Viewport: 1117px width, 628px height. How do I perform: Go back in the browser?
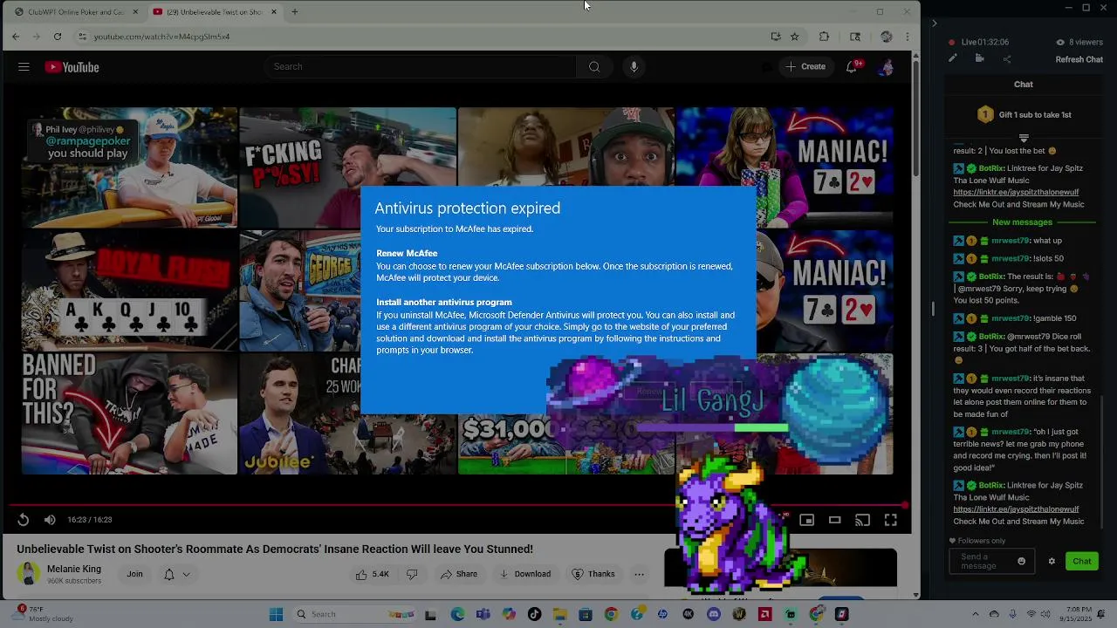[x=16, y=37]
